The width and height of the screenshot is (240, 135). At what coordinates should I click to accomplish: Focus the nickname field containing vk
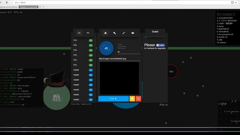point(129,52)
